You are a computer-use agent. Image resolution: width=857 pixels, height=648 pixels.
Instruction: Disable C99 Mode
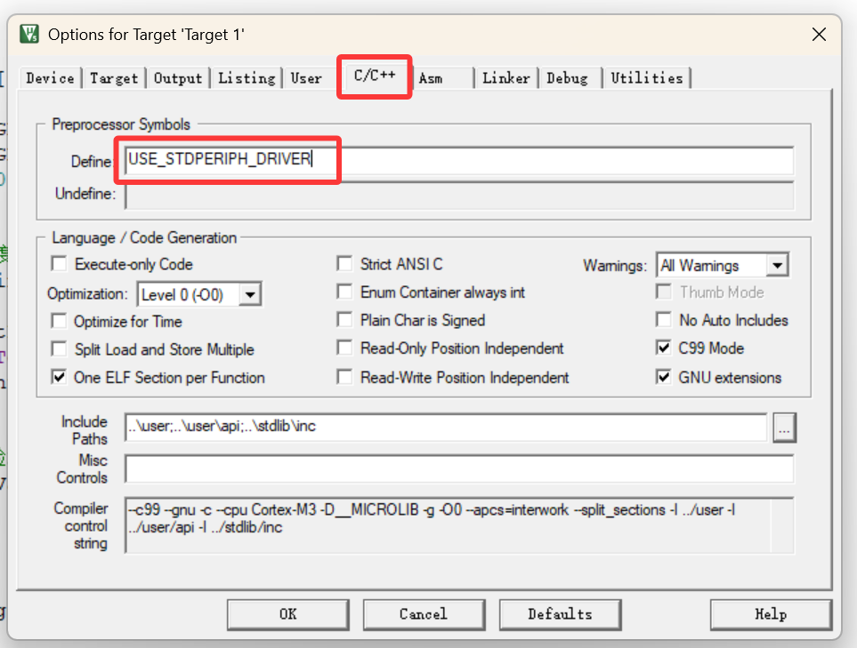(x=664, y=348)
